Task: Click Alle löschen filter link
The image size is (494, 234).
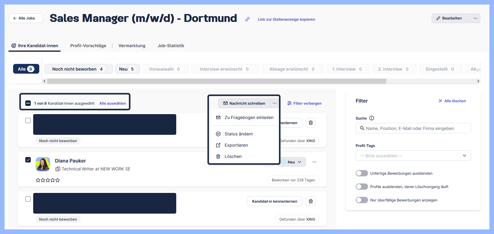Action: pos(452,101)
